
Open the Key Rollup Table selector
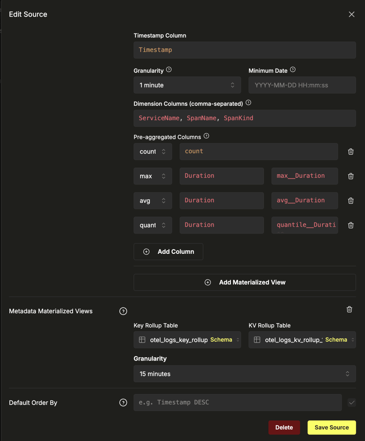pos(187,340)
